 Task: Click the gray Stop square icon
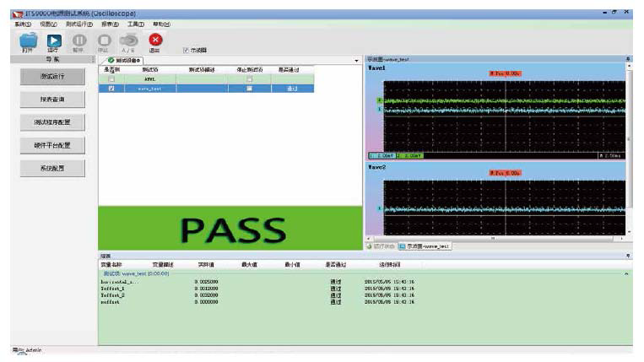point(105,41)
